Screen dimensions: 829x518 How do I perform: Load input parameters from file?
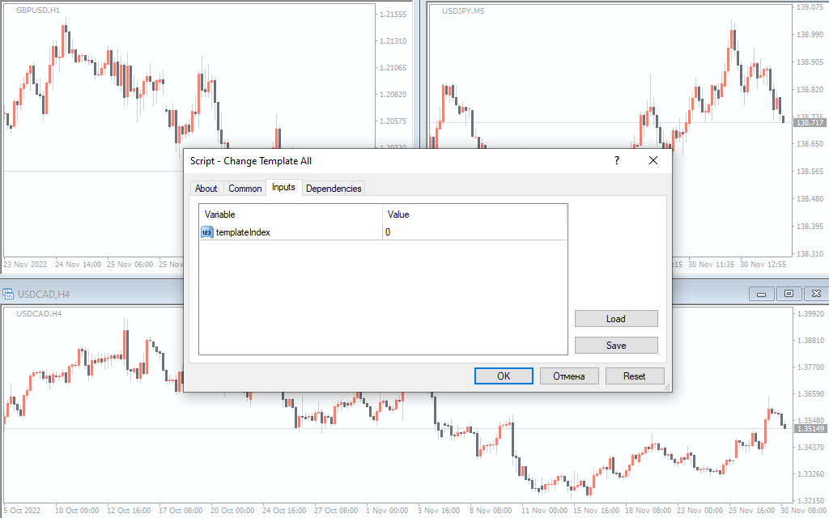point(616,319)
